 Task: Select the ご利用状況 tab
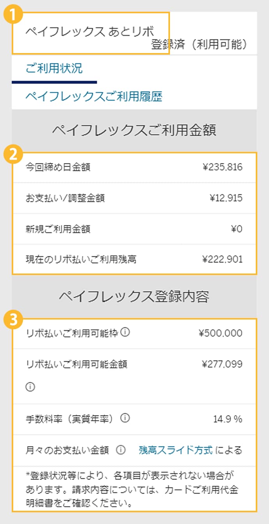coord(54,69)
